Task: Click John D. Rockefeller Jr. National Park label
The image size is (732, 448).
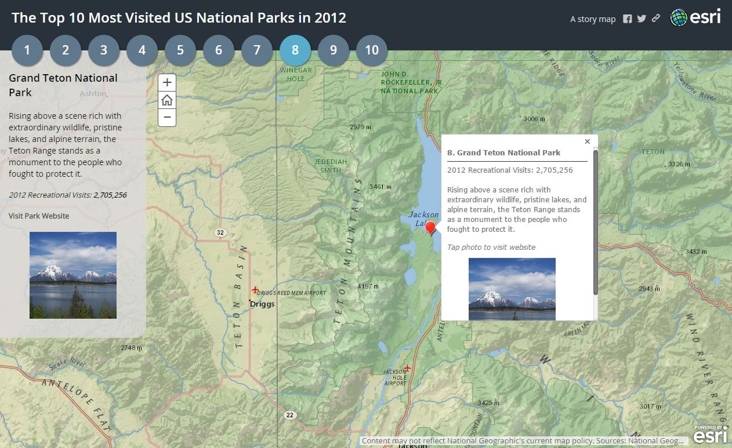Action: point(412,82)
